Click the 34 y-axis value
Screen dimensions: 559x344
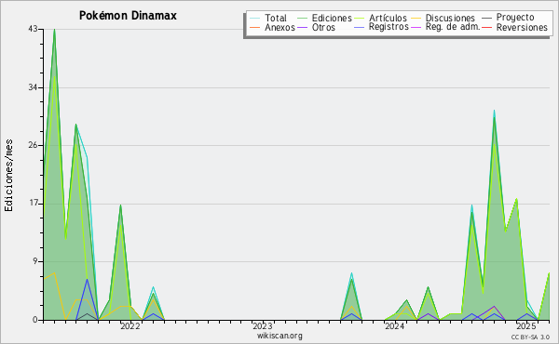point(33,87)
